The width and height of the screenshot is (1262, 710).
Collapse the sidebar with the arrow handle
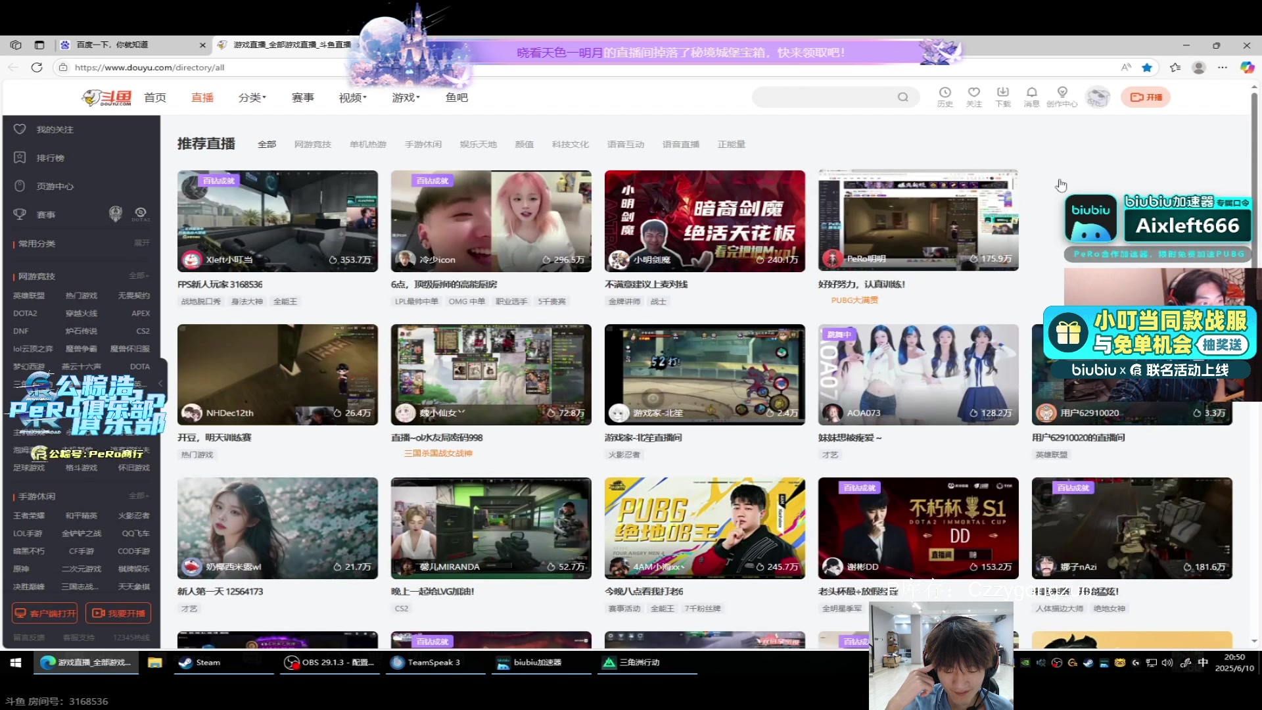point(160,383)
